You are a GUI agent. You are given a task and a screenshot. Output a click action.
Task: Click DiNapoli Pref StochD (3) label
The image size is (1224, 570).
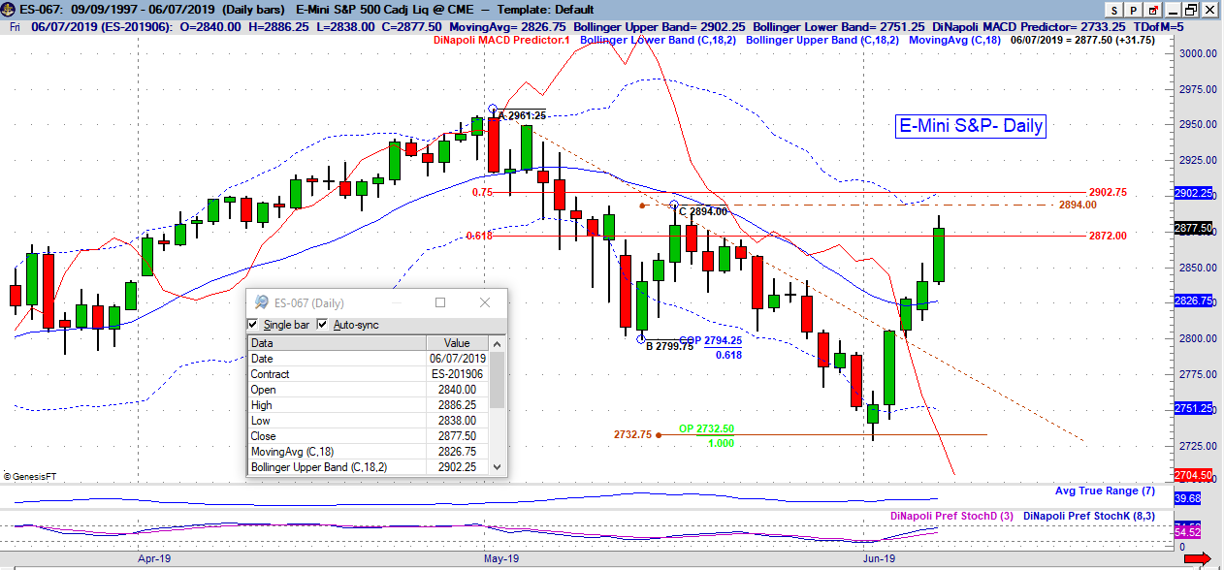[951, 516]
